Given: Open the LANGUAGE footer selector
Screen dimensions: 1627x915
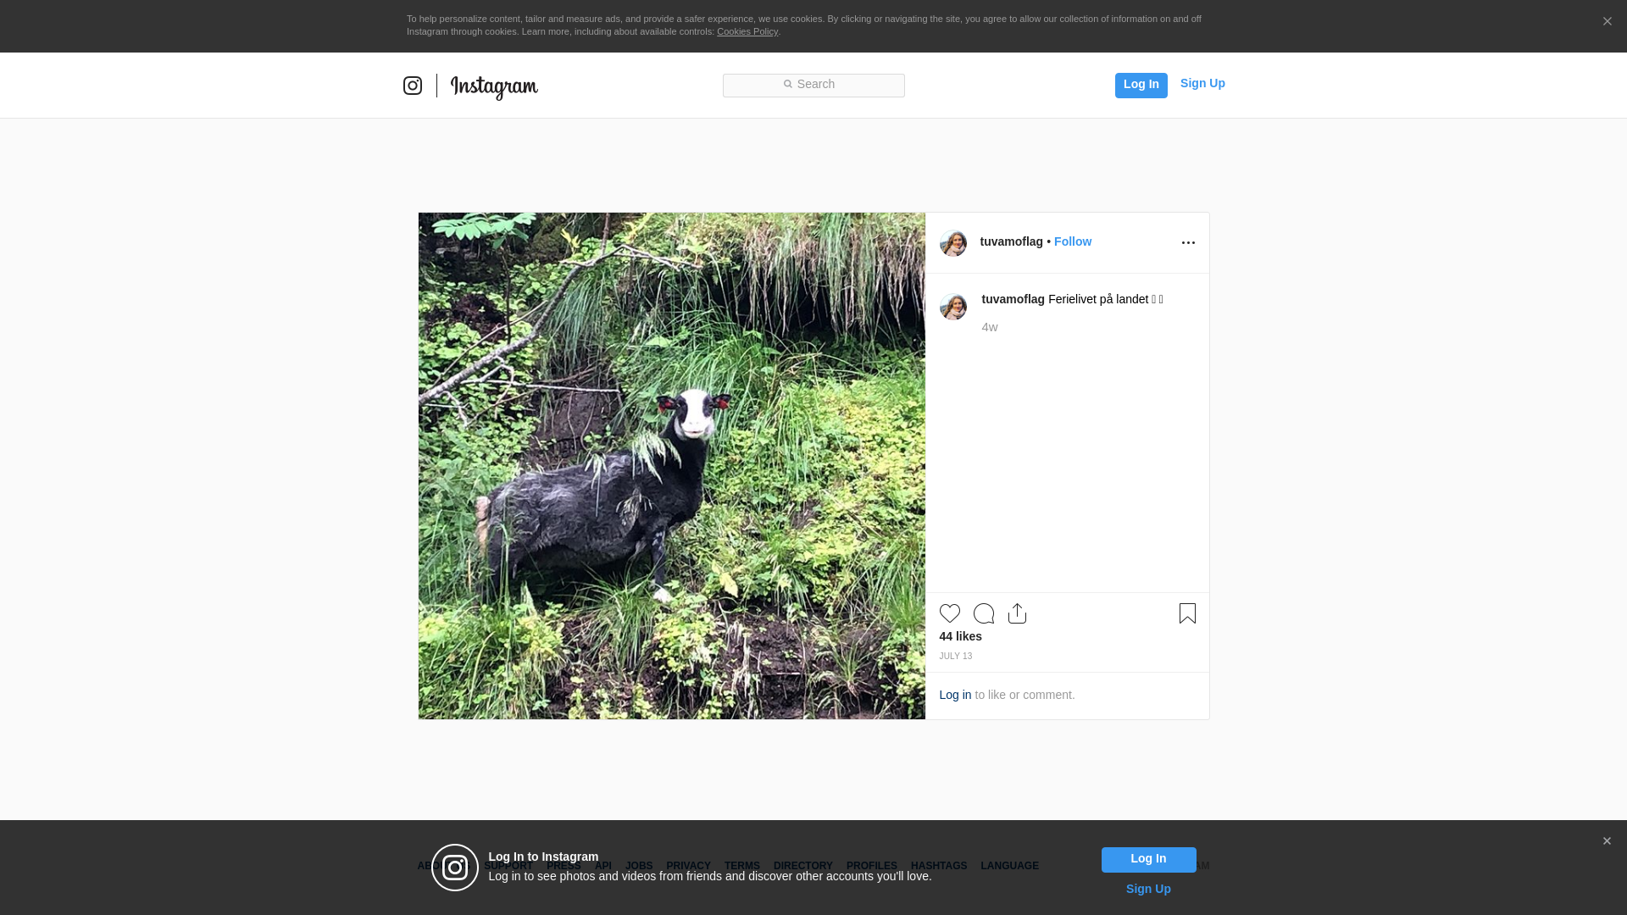Looking at the screenshot, I should 1009,866.
